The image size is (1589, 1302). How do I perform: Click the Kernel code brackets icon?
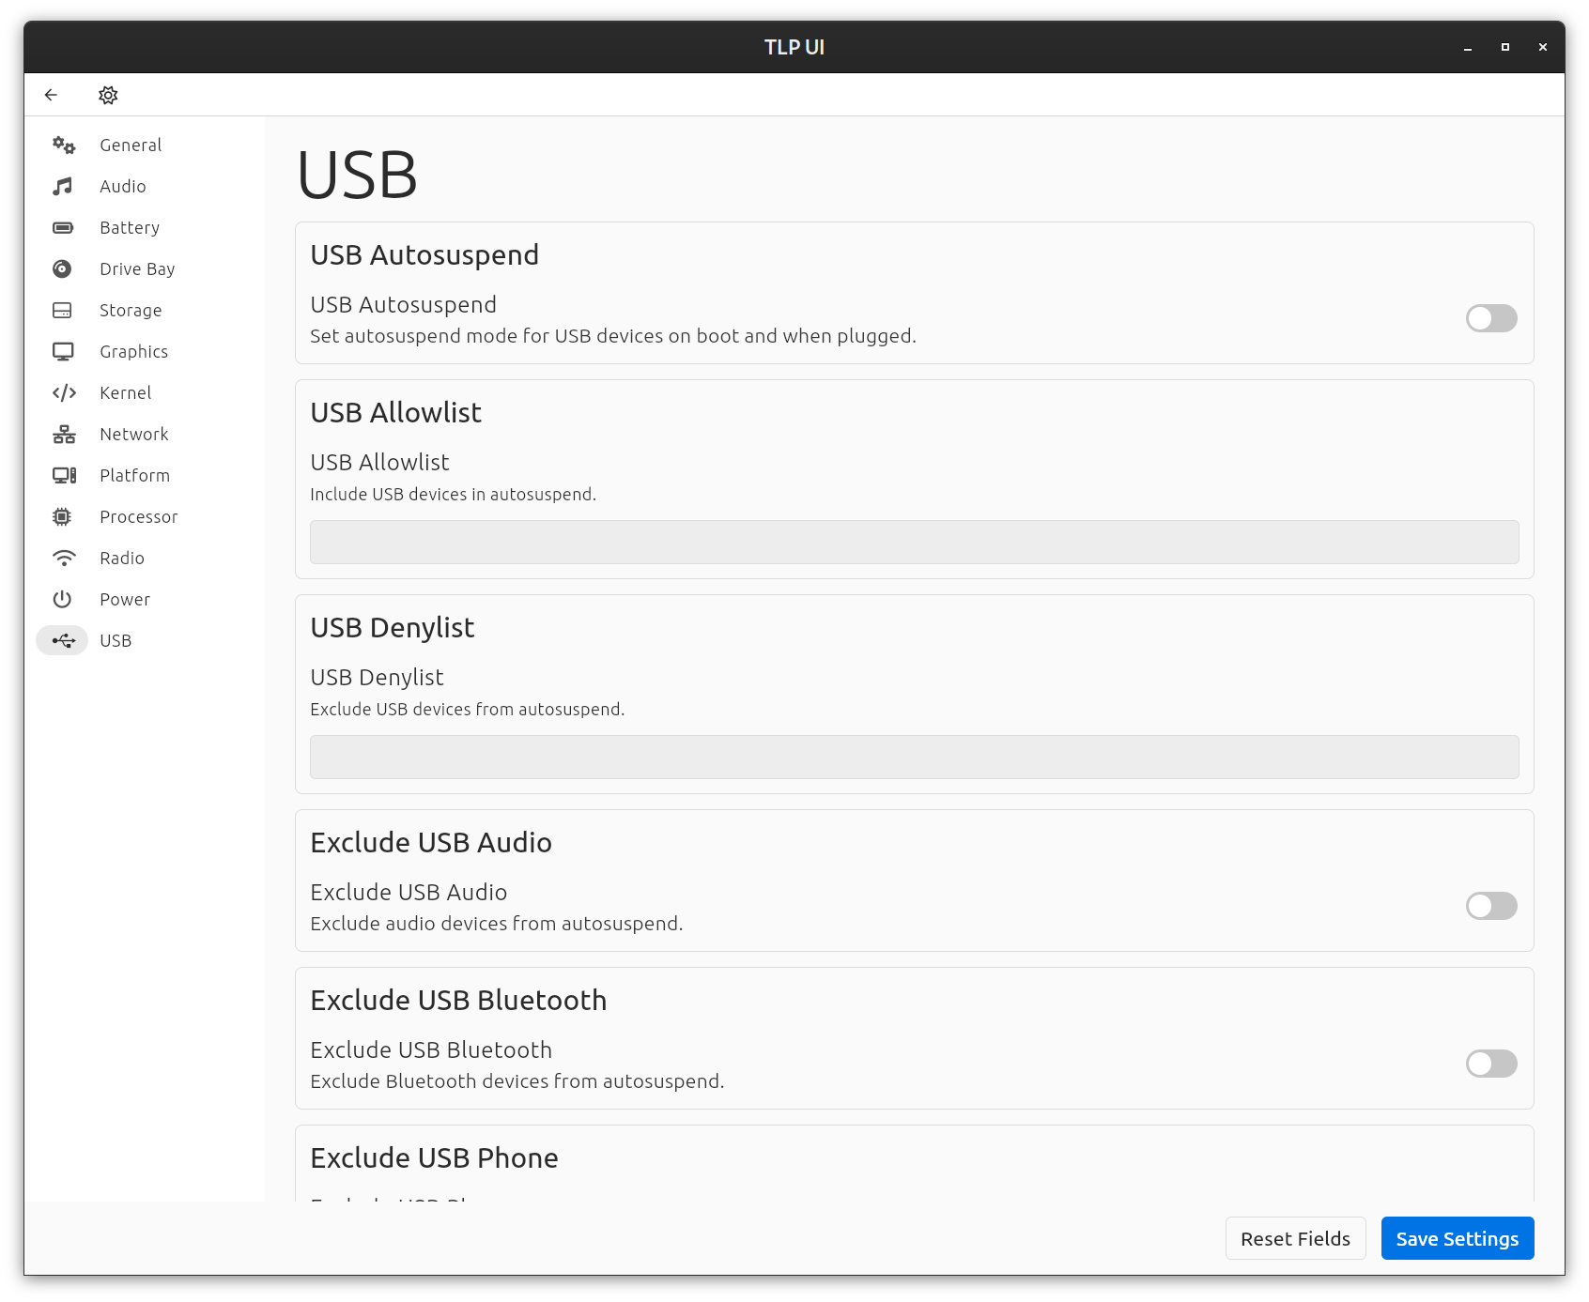[x=63, y=392]
